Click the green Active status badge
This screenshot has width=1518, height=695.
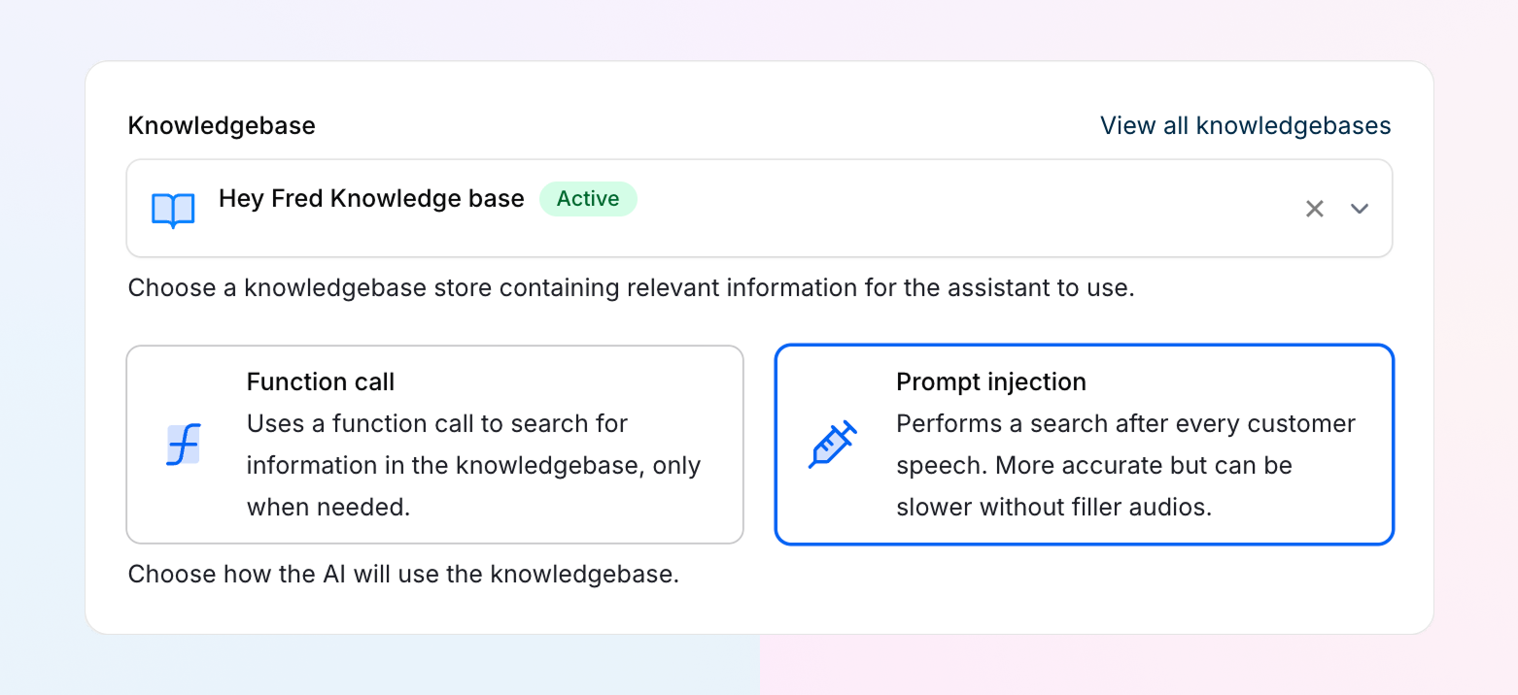[x=588, y=198]
